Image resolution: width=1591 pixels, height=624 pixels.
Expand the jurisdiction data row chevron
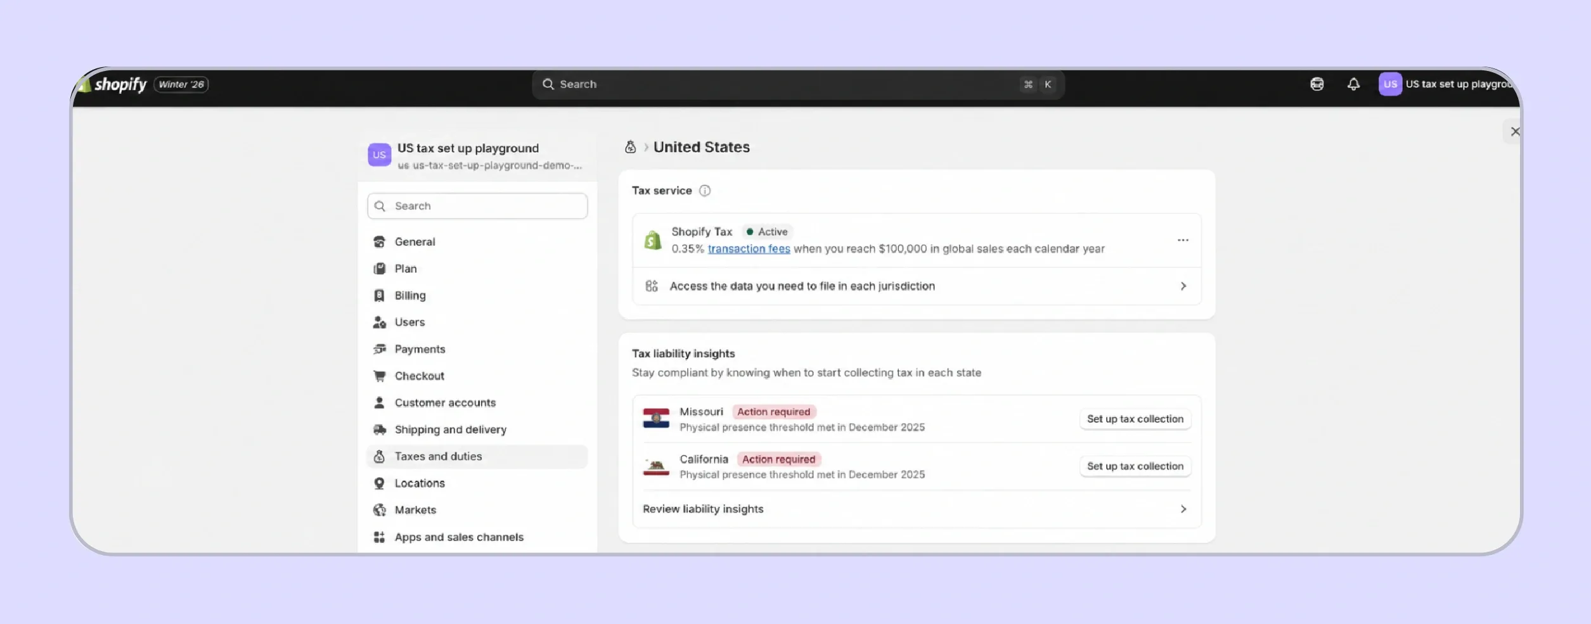click(1183, 286)
